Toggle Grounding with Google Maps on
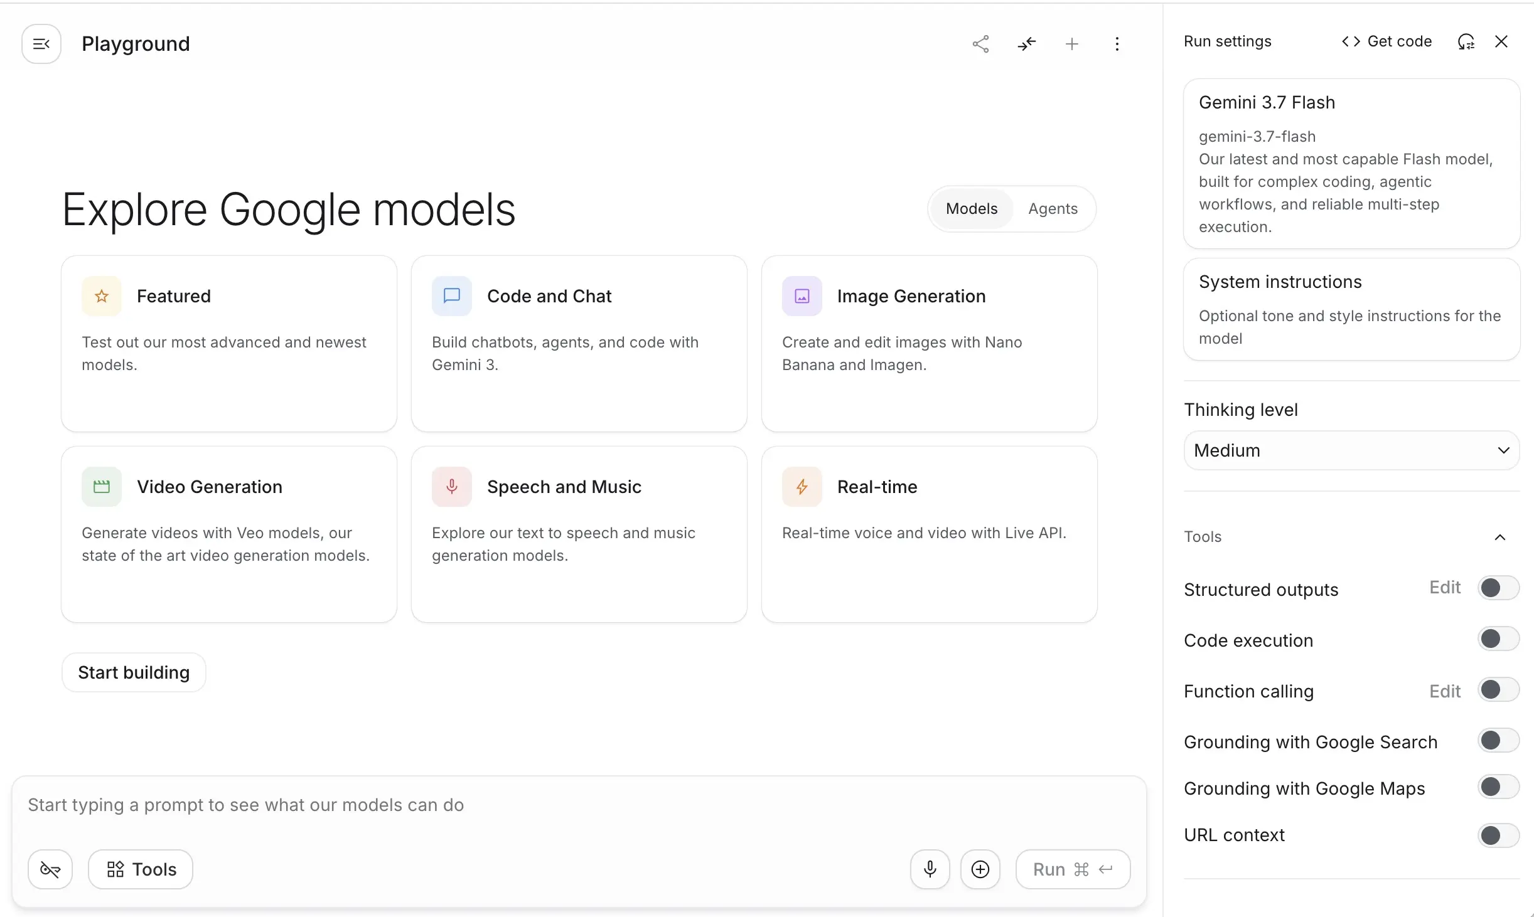The width and height of the screenshot is (1534, 917). (1499, 787)
